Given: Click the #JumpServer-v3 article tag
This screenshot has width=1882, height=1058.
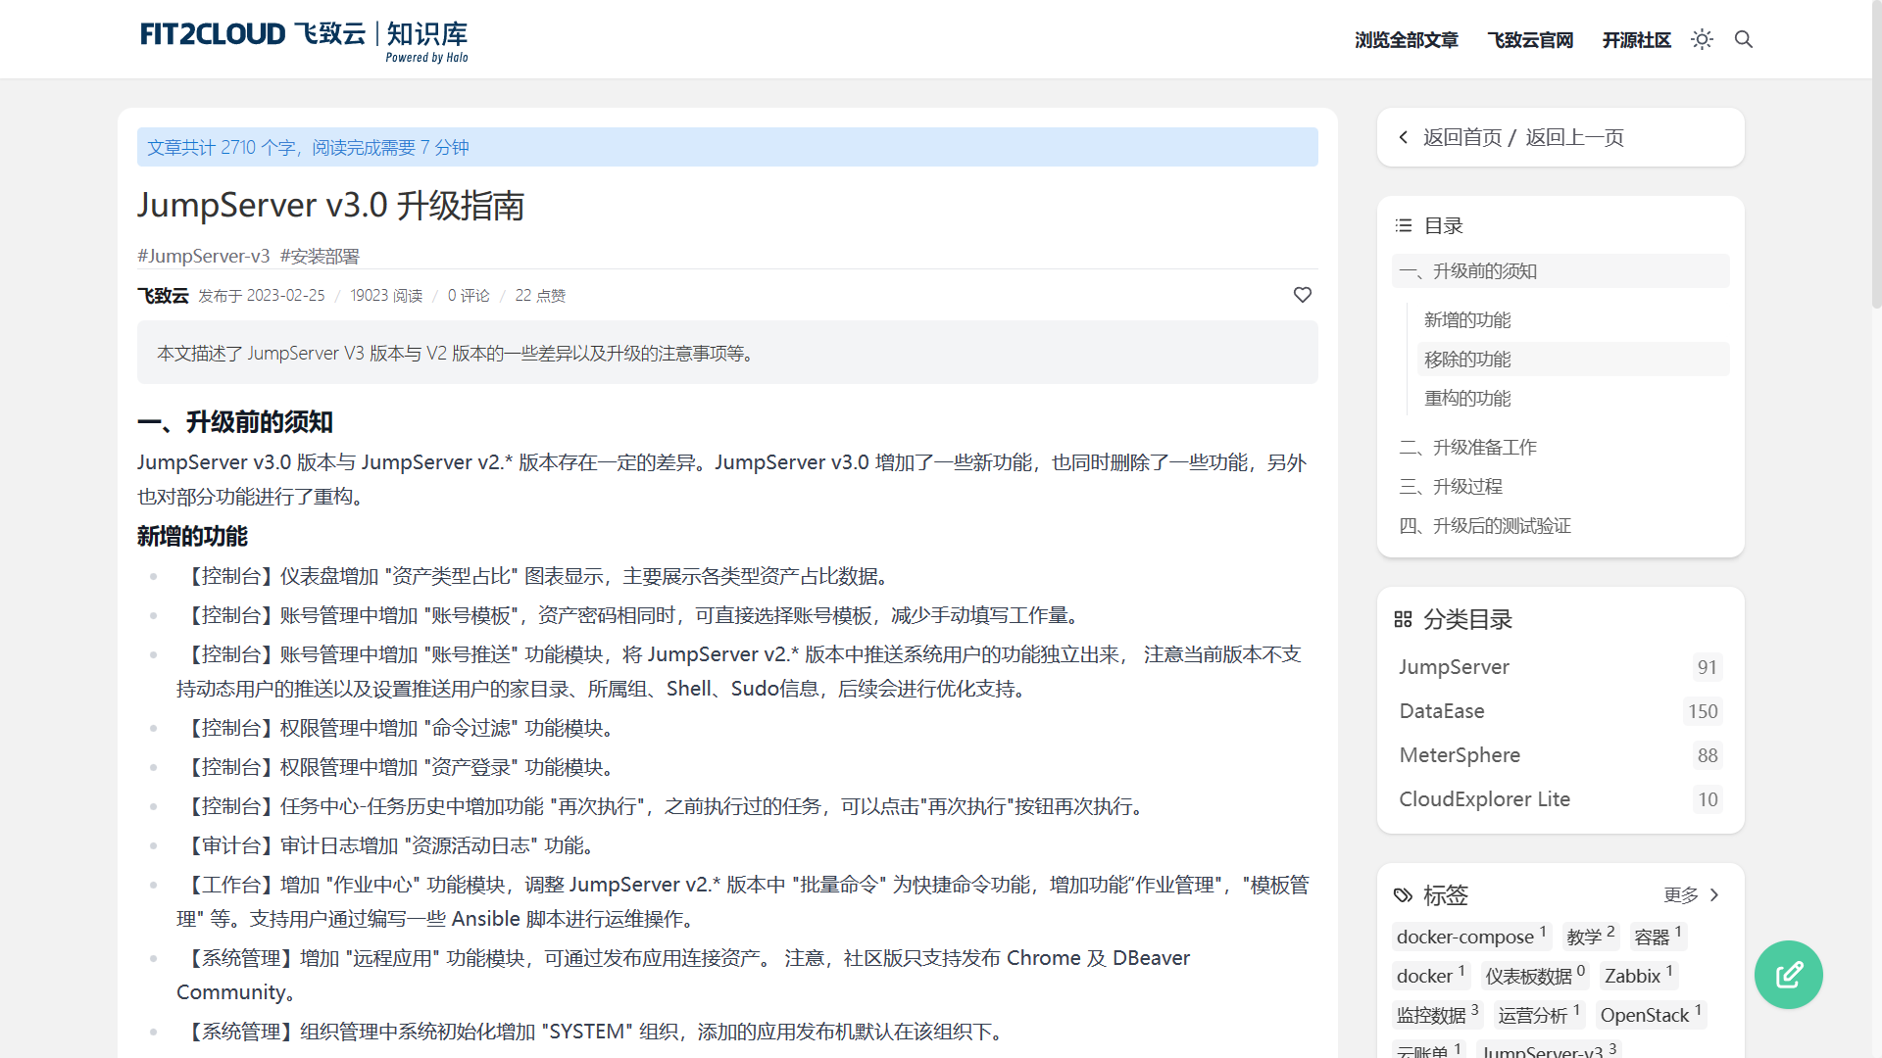Looking at the screenshot, I should (204, 256).
